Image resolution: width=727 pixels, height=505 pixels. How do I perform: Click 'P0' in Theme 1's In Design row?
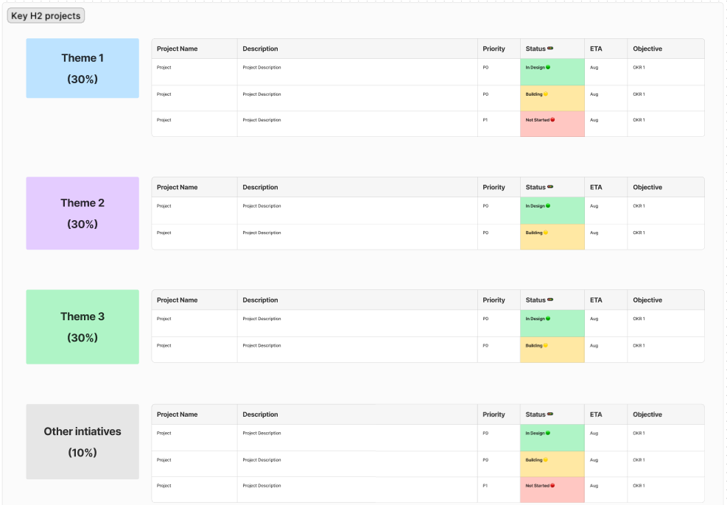(x=485, y=68)
